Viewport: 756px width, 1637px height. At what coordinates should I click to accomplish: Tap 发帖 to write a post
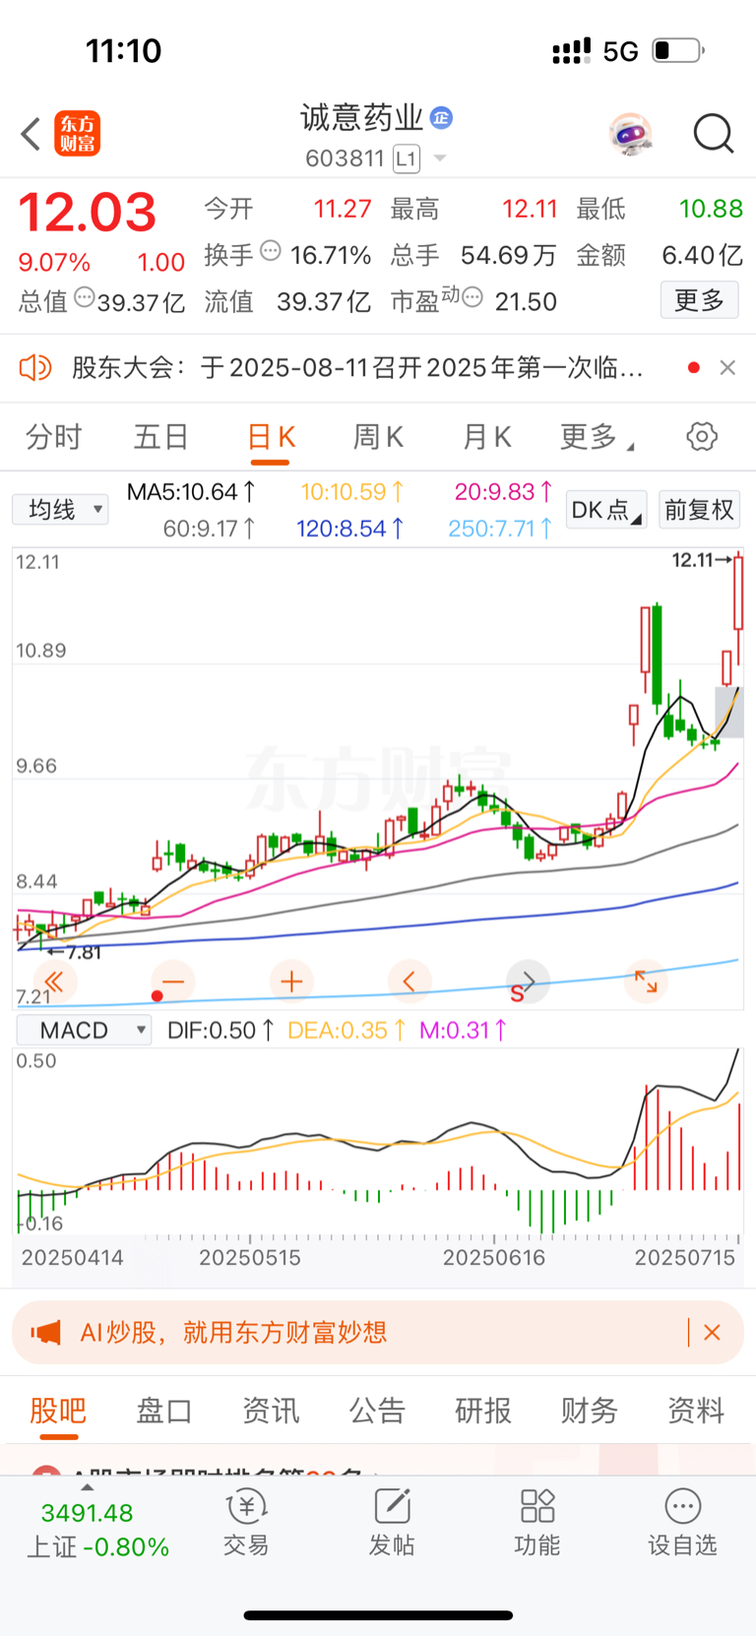[x=392, y=1522]
